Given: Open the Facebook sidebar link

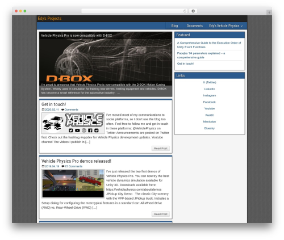Looking at the screenshot, I should point(210,102).
